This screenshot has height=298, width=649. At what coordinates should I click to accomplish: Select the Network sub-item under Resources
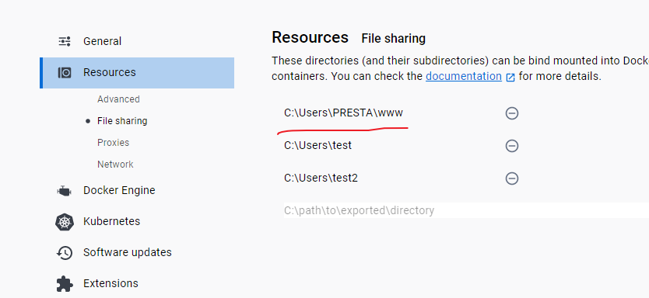pos(115,165)
